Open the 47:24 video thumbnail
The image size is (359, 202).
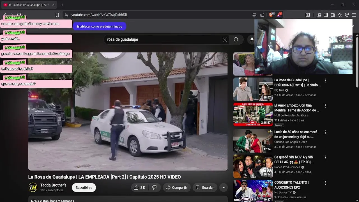pyautogui.click(x=253, y=141)
